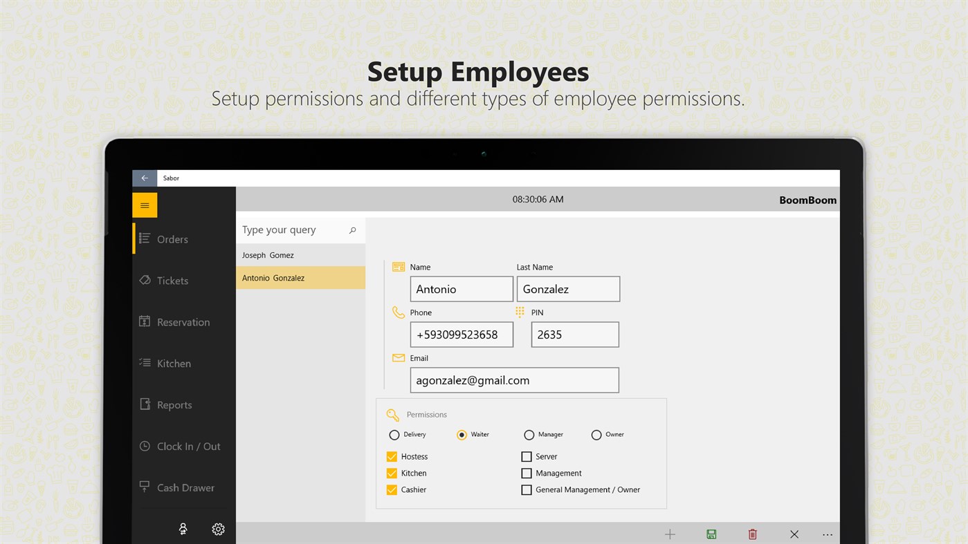Switch users via the person icon
The height and width of the screenshot is (544, 968).
[182, 528]
